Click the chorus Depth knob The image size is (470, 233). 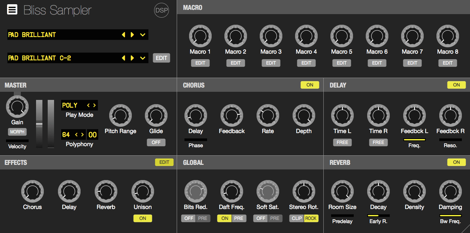point(304,115)
